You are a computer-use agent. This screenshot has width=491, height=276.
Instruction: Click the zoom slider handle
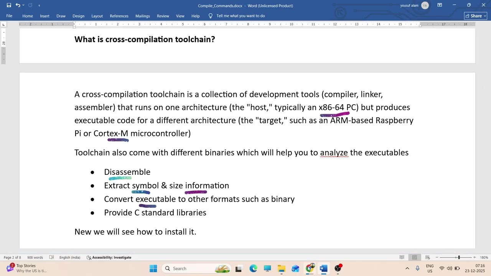458,257
